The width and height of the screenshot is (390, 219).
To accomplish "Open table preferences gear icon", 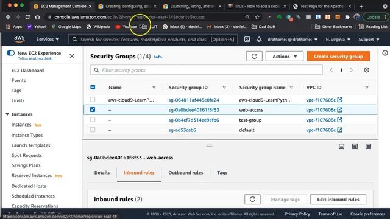I will 366,70.
